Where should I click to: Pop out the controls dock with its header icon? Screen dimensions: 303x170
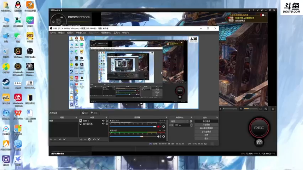click(217, 117)
